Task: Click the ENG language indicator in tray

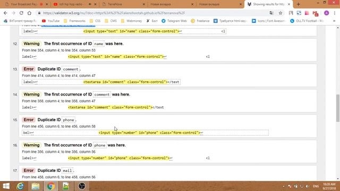Action: (316, 186)
